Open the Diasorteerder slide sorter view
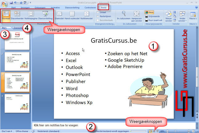The height and width of the screenshot is (133, 199). click(17, 15)
